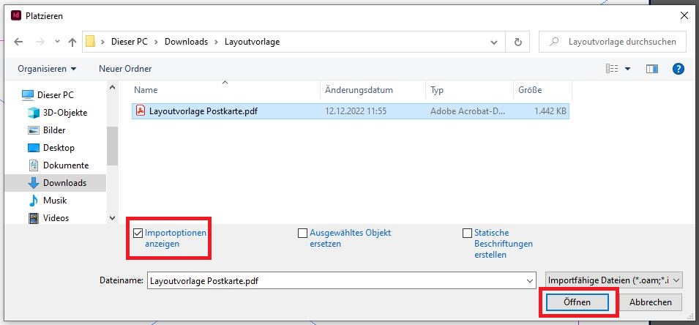Enable Statische Beschriftungen erstellen checkbox
This screenshot has width=699, height=325.
[467, 234]
